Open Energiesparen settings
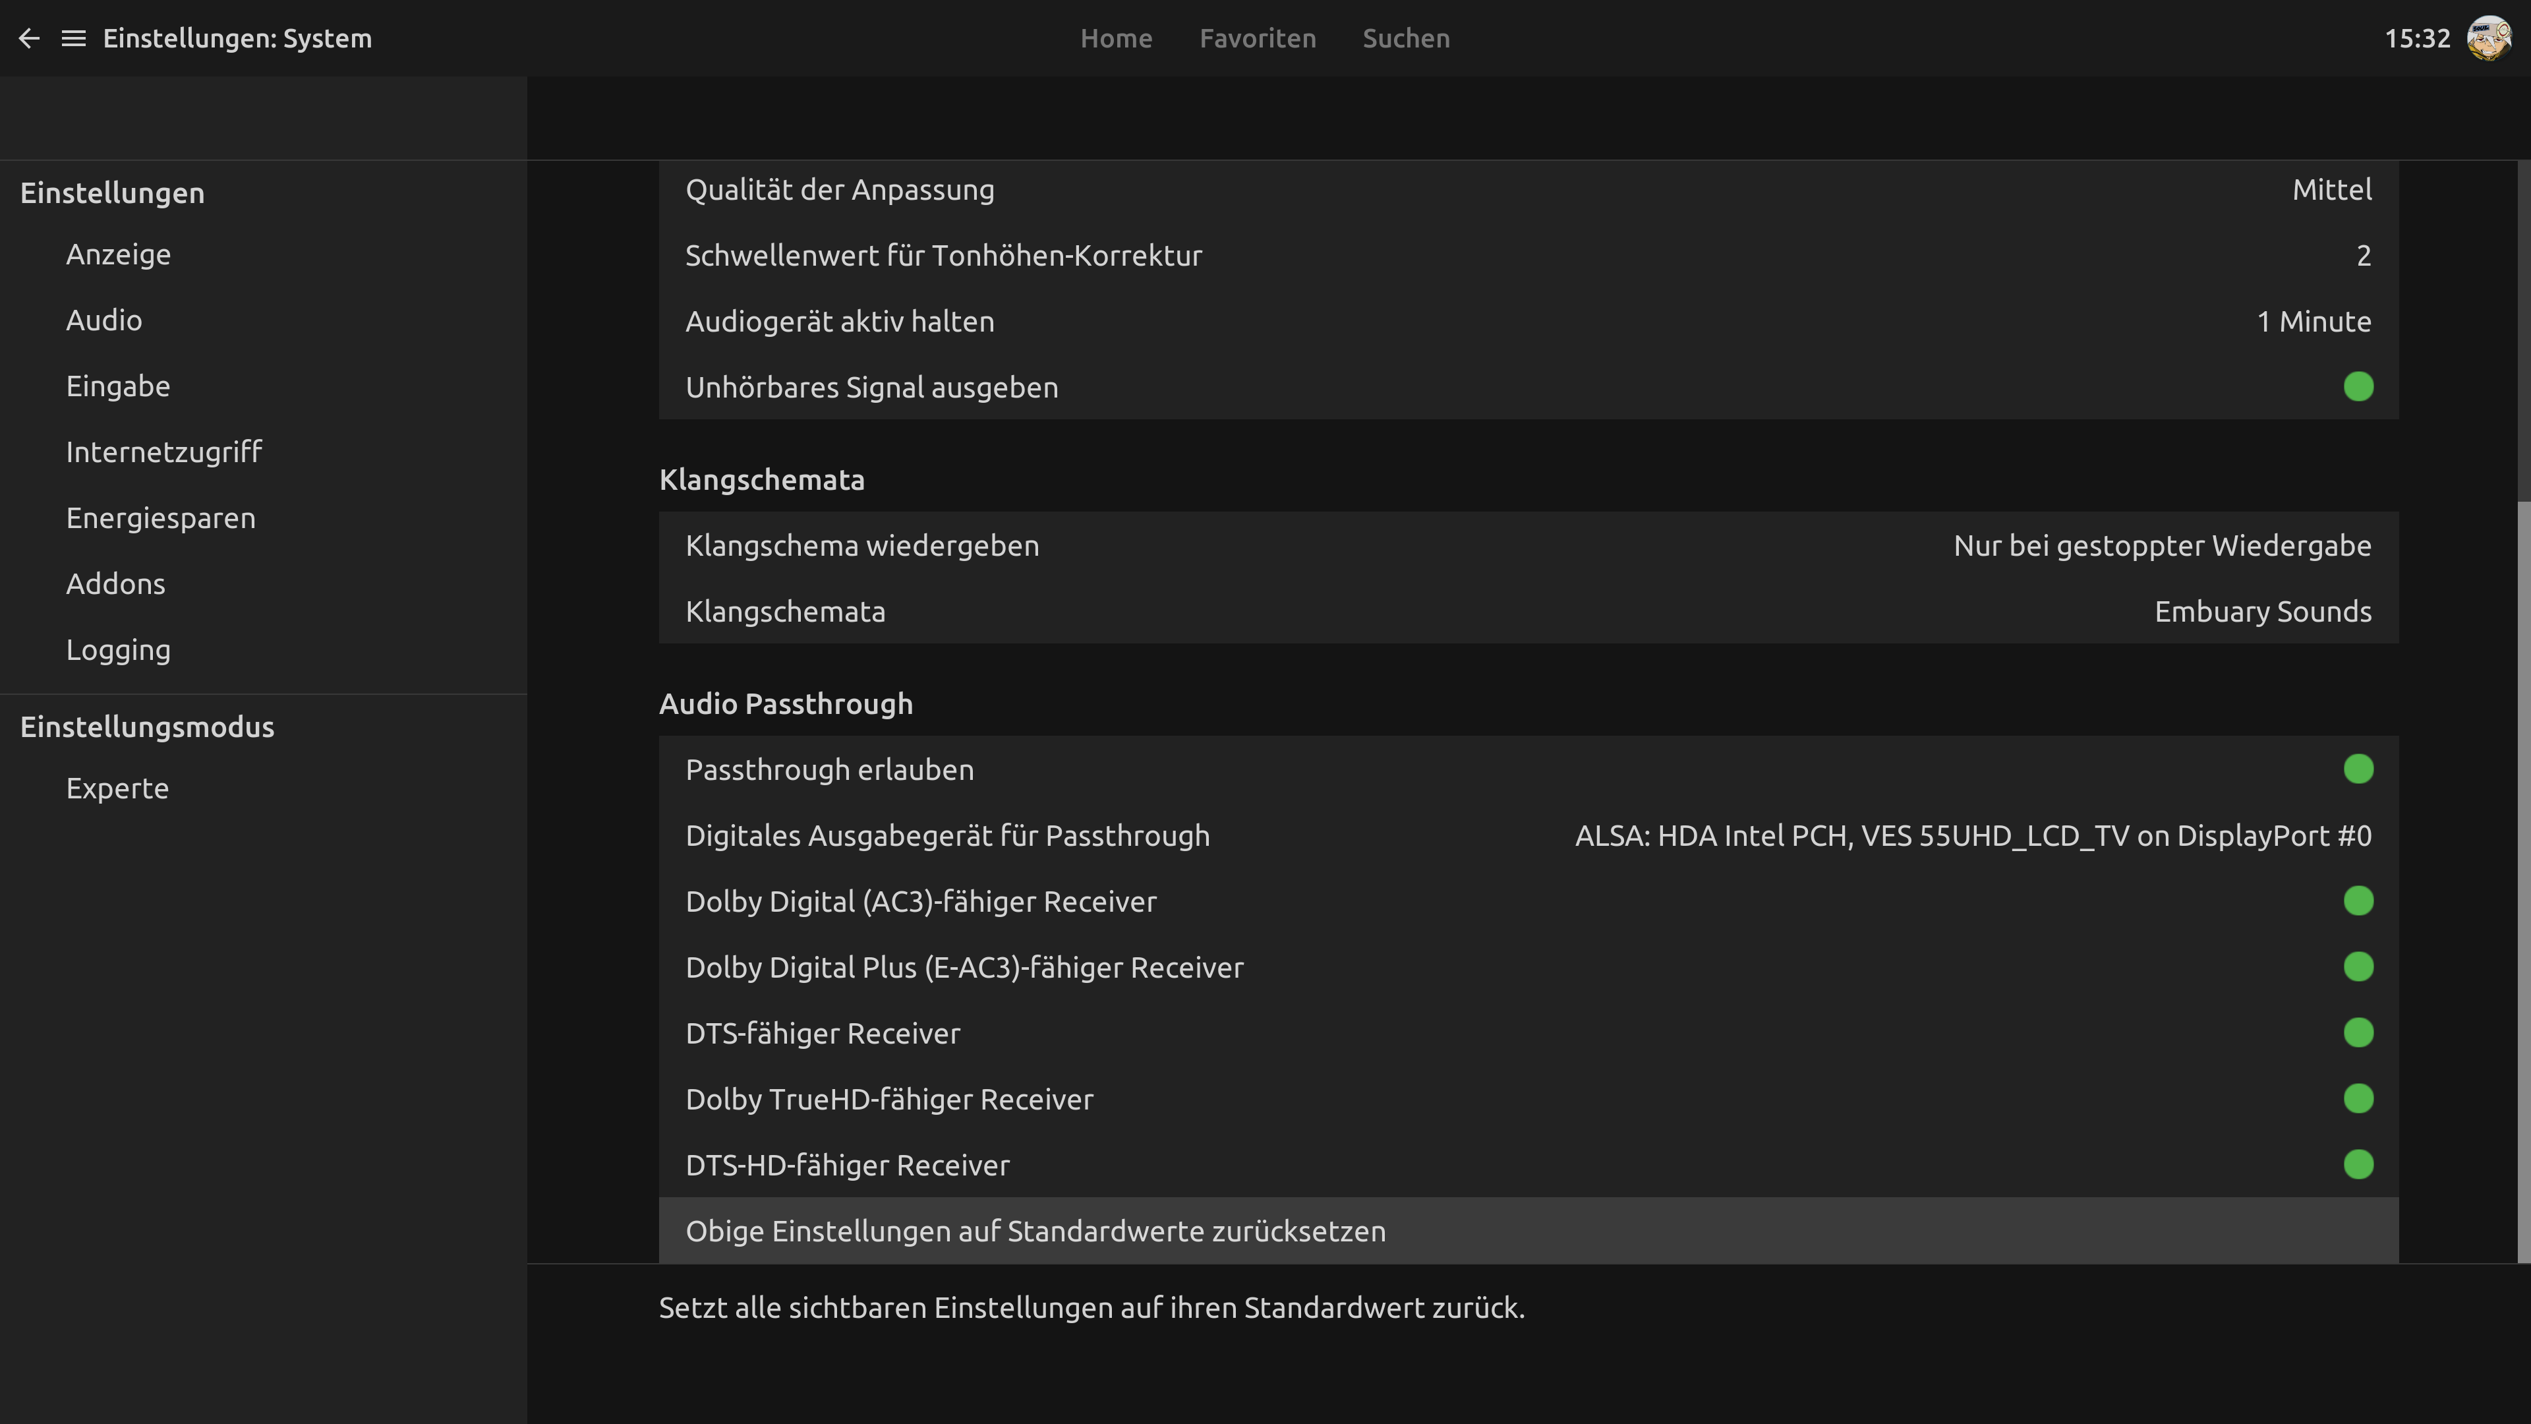 [264, 518]
